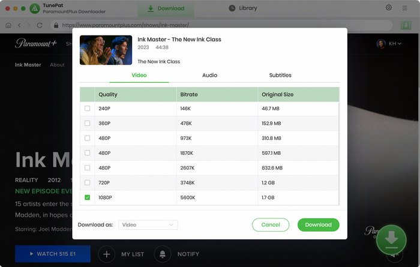Open the settings gear icon

click(x=389, y=8)
